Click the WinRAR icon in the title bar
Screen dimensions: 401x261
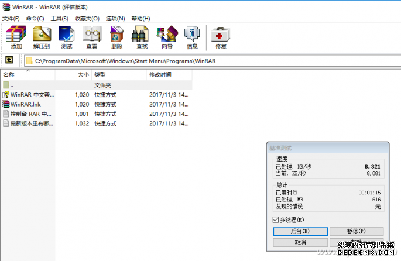pyautogui.click(x=6, y=6)
